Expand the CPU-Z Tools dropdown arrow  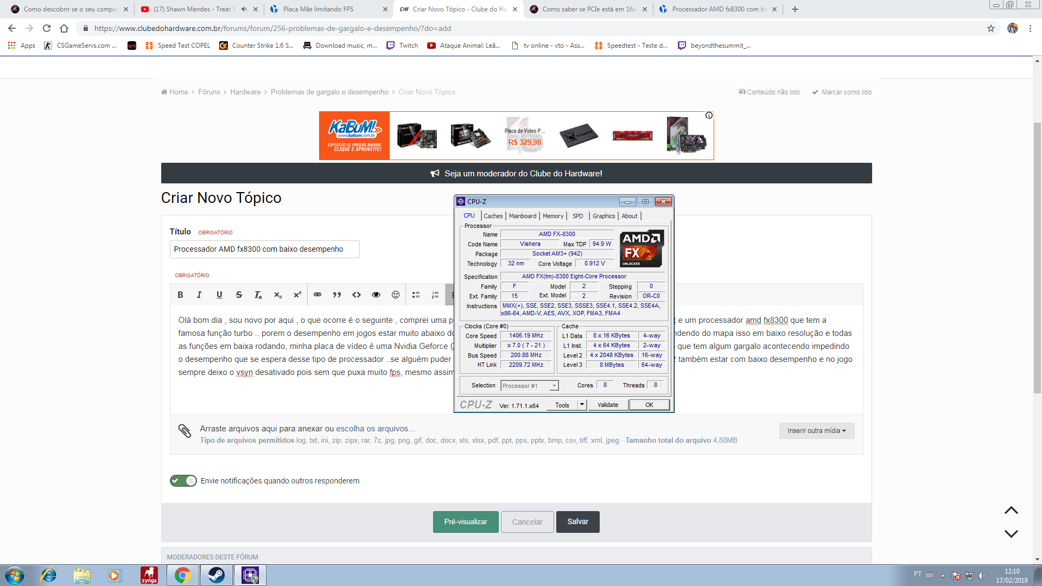click(582, 405)
